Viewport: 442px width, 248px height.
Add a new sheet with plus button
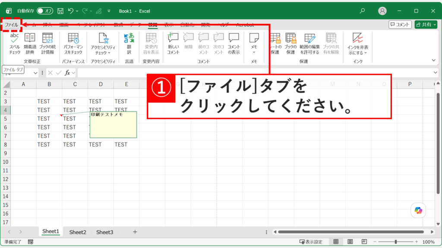(x=135, y=232)
